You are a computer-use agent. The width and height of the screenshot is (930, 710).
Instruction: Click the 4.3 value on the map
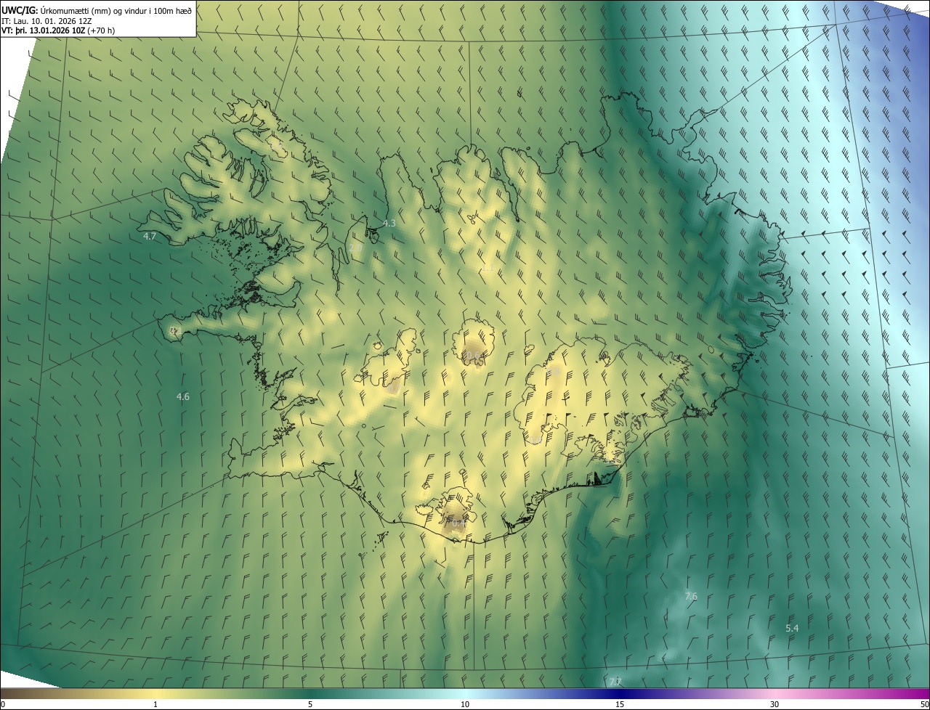pos(389,224)
